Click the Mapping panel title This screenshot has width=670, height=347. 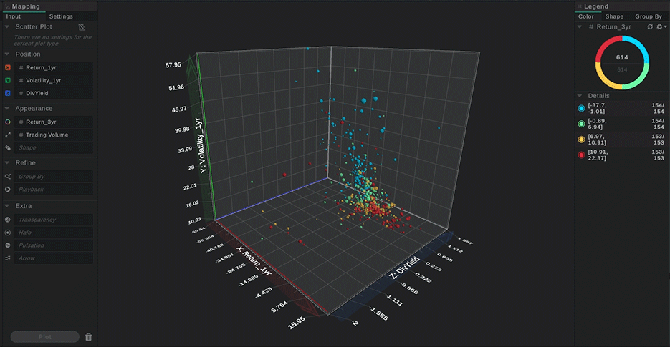(x=26, y=6)
